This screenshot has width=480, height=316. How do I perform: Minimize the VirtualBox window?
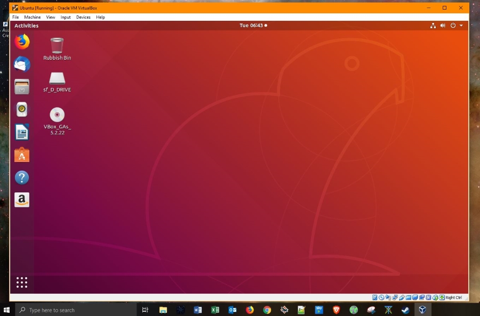pyautogui.click(x=429, y=8)
